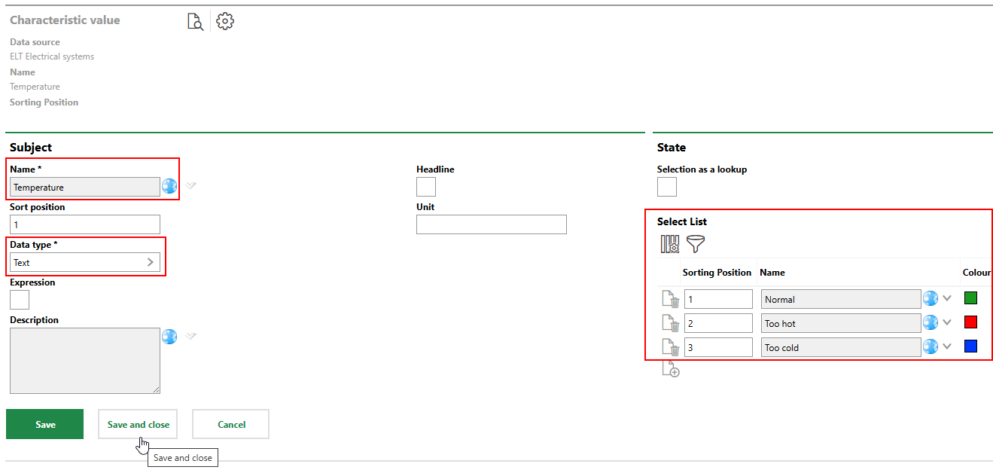The height and width of the screenshot is (473, 993).
Task: Delete the Too cold row via trash icon
Action: 670,347
